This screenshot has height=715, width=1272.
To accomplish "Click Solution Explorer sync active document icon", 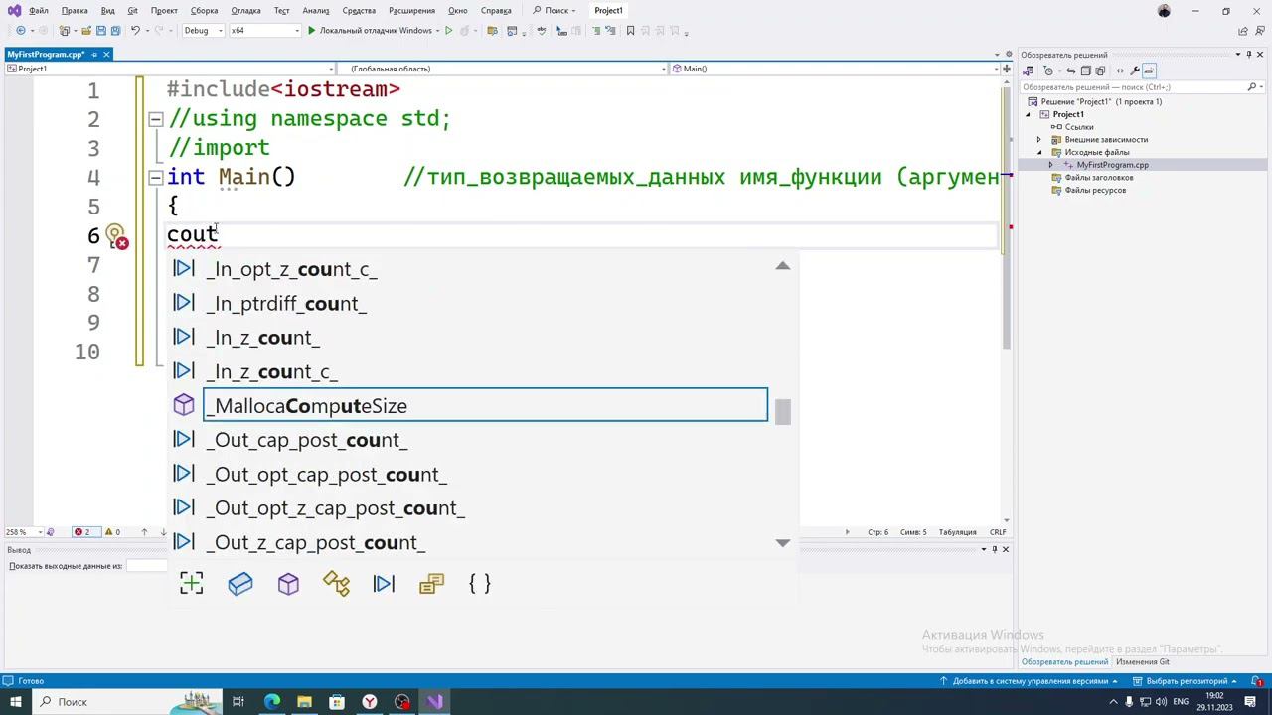I will (x=1071, y=71).
